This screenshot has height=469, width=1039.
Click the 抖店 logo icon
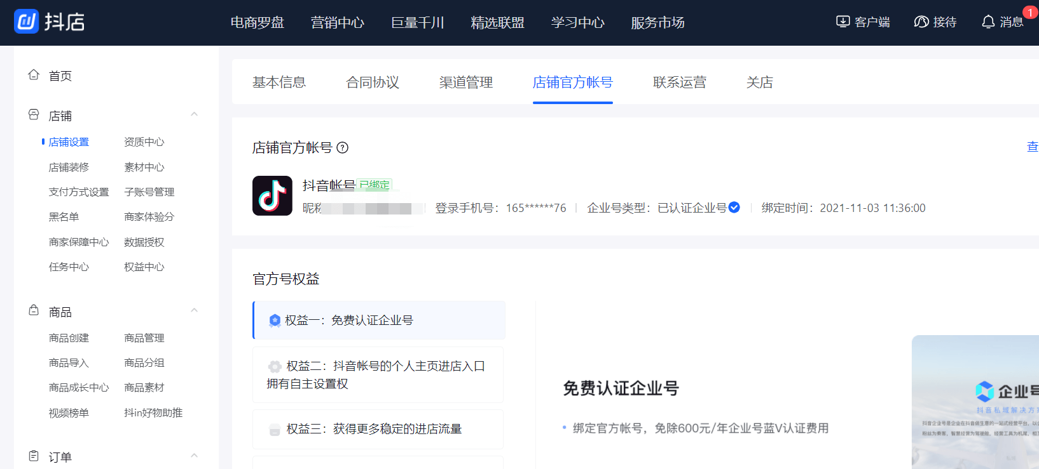[x=26, y=22]
